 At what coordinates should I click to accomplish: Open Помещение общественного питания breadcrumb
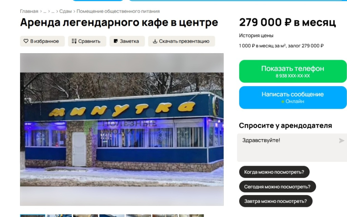click(118, 11)
